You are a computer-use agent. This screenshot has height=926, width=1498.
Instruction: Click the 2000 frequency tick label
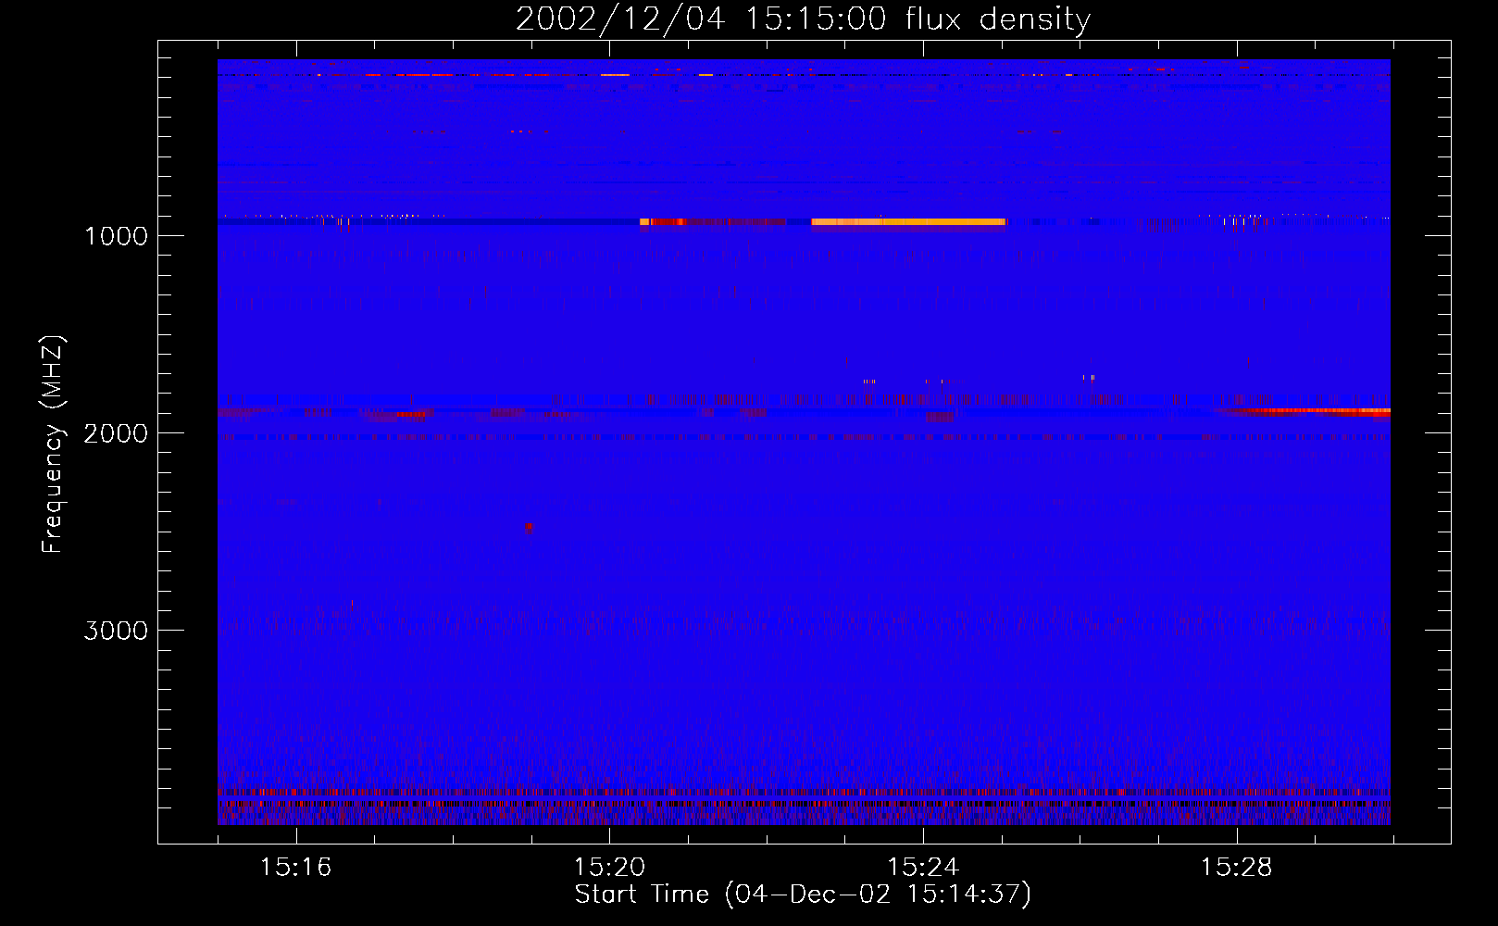coord(116,433)
